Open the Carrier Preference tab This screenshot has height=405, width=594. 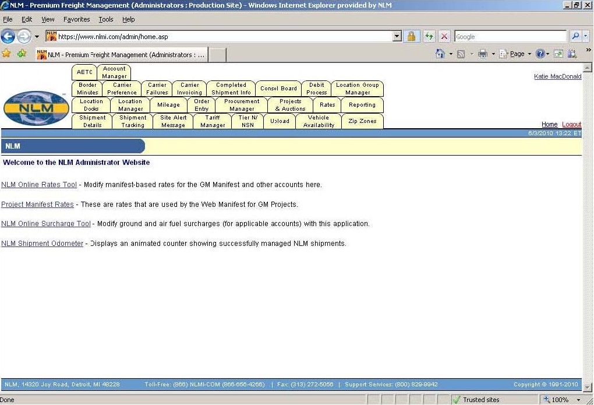click(122, 89)
